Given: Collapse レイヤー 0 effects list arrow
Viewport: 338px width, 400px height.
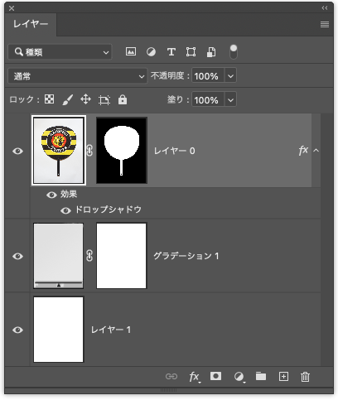Looking at the screenshot, I should [x=316, y=151].
